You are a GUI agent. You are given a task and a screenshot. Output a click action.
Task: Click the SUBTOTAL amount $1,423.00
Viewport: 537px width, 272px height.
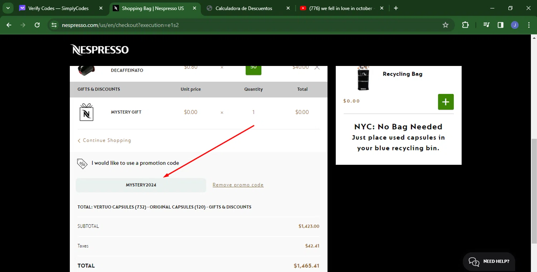309,226
